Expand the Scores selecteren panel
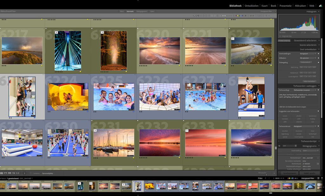Screen dimensions: 325x196 tap(319, 45)
